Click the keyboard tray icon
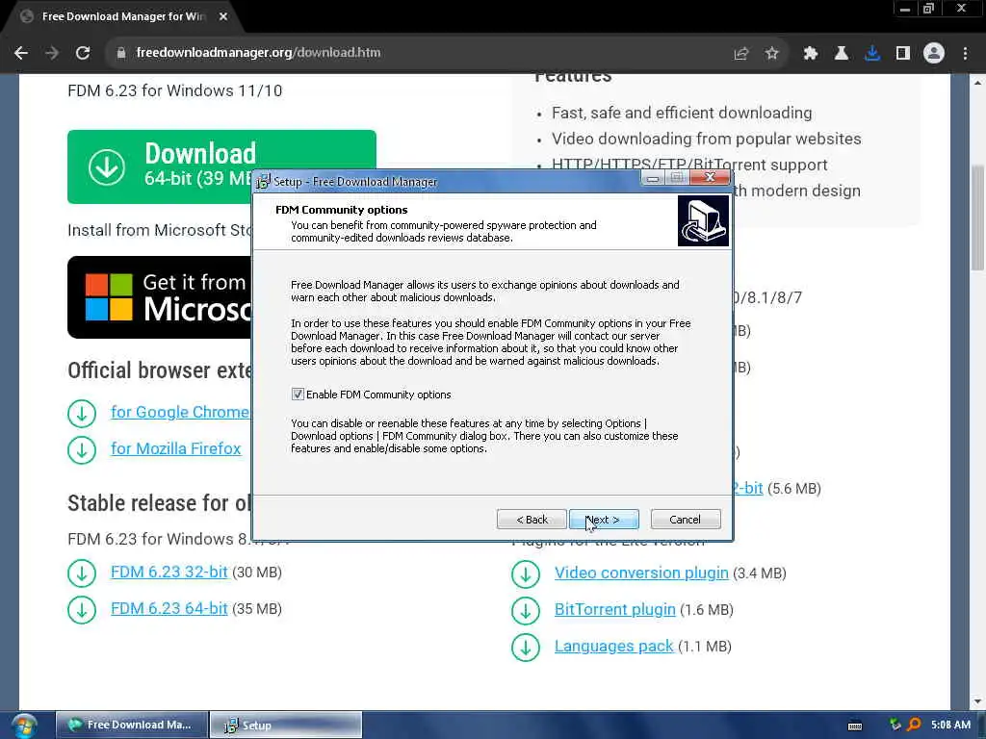This screenshot has height=739, width=986. tap(855, 726)
